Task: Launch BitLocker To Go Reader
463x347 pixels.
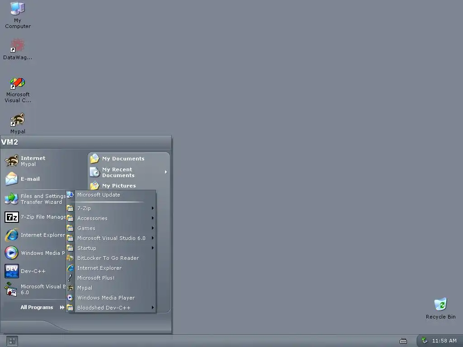Action: pos(111,258)
